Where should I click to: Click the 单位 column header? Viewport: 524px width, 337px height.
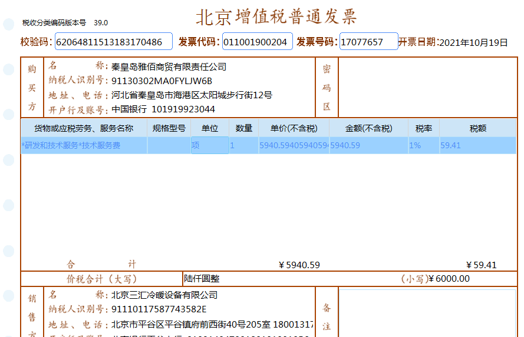pyautogui.click(x=210, y=128)
